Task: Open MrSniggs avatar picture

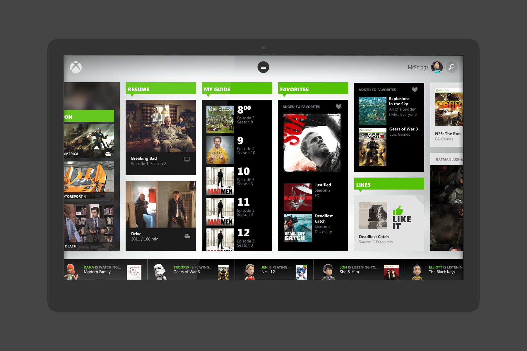Action: pyautogui.click(x=437, y=67)
